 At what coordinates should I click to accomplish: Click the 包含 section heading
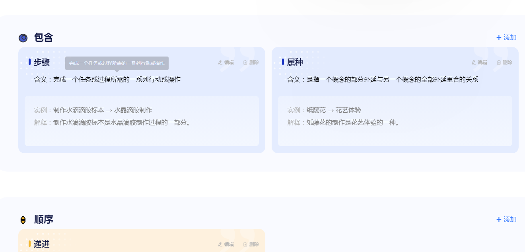coord(43,38)
